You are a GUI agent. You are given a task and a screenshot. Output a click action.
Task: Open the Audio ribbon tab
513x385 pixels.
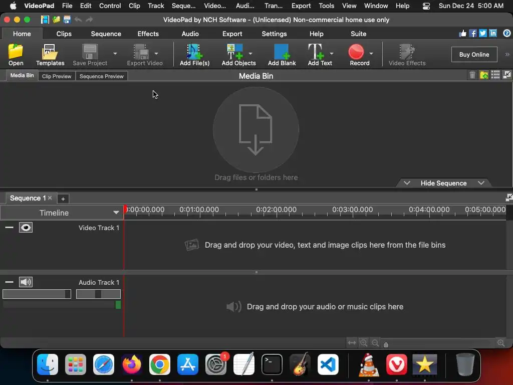[x=190, y=34]
